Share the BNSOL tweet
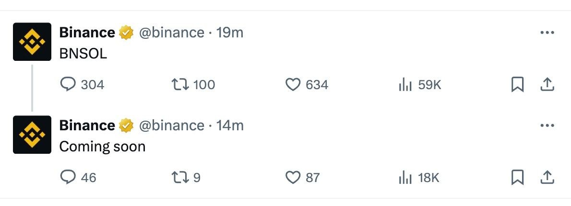The height and width of the screenshot is (206, 571). click(547, 85)
